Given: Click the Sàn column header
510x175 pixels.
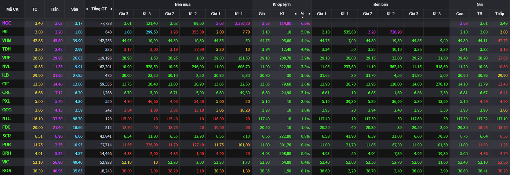Looking at the screenshot, I should click(74, 9).
